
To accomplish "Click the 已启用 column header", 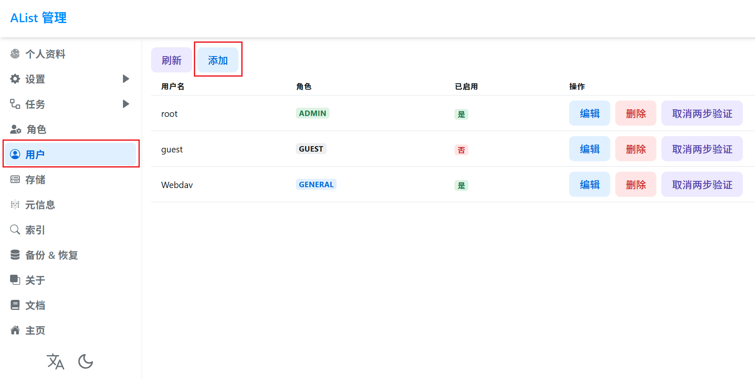I will 467,86.
